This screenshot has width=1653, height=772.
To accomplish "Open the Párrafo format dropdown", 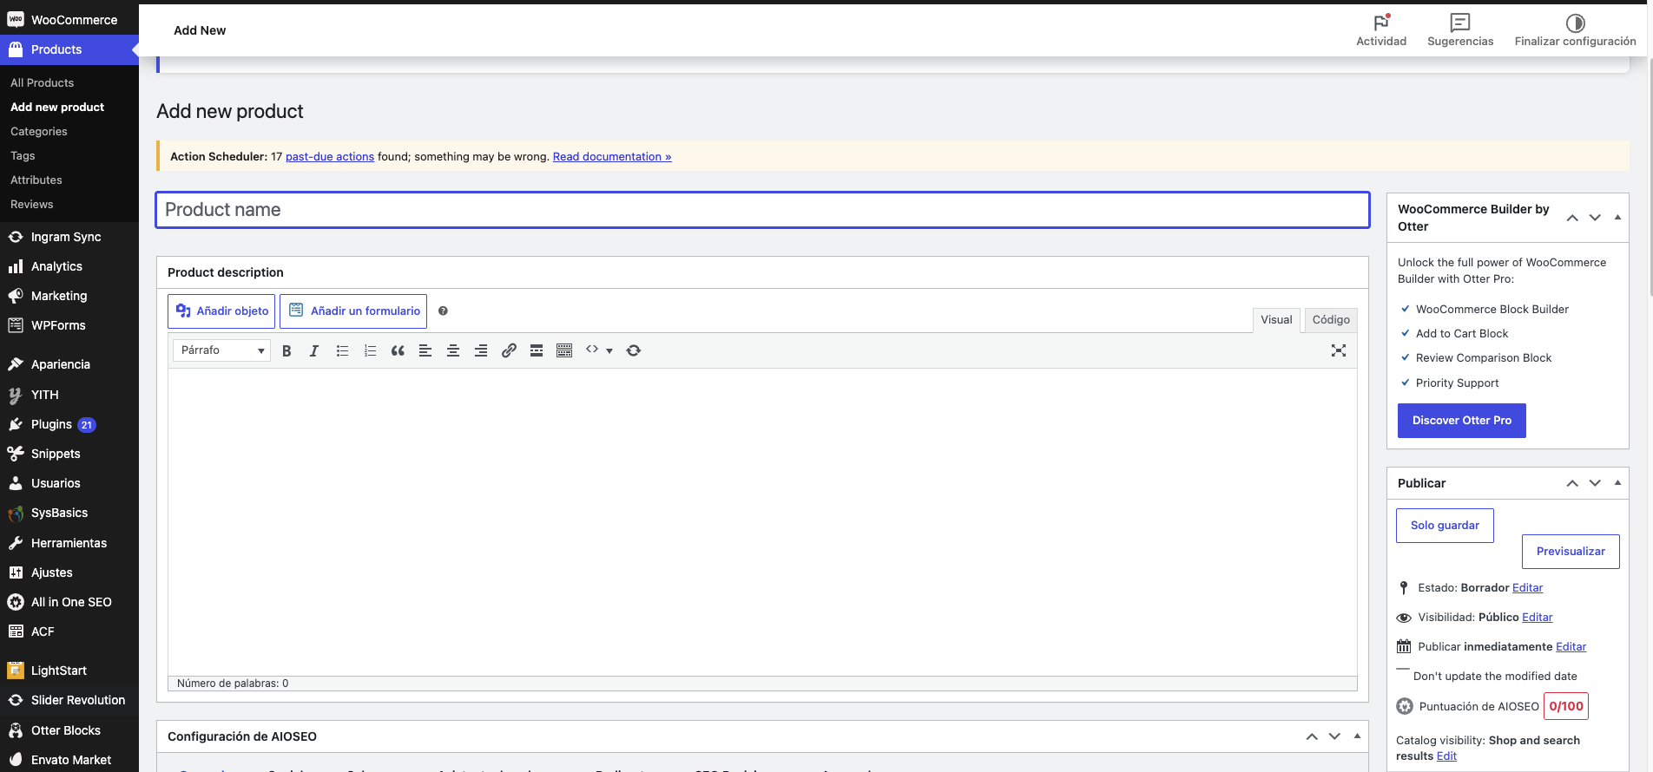I will [222, 350].
